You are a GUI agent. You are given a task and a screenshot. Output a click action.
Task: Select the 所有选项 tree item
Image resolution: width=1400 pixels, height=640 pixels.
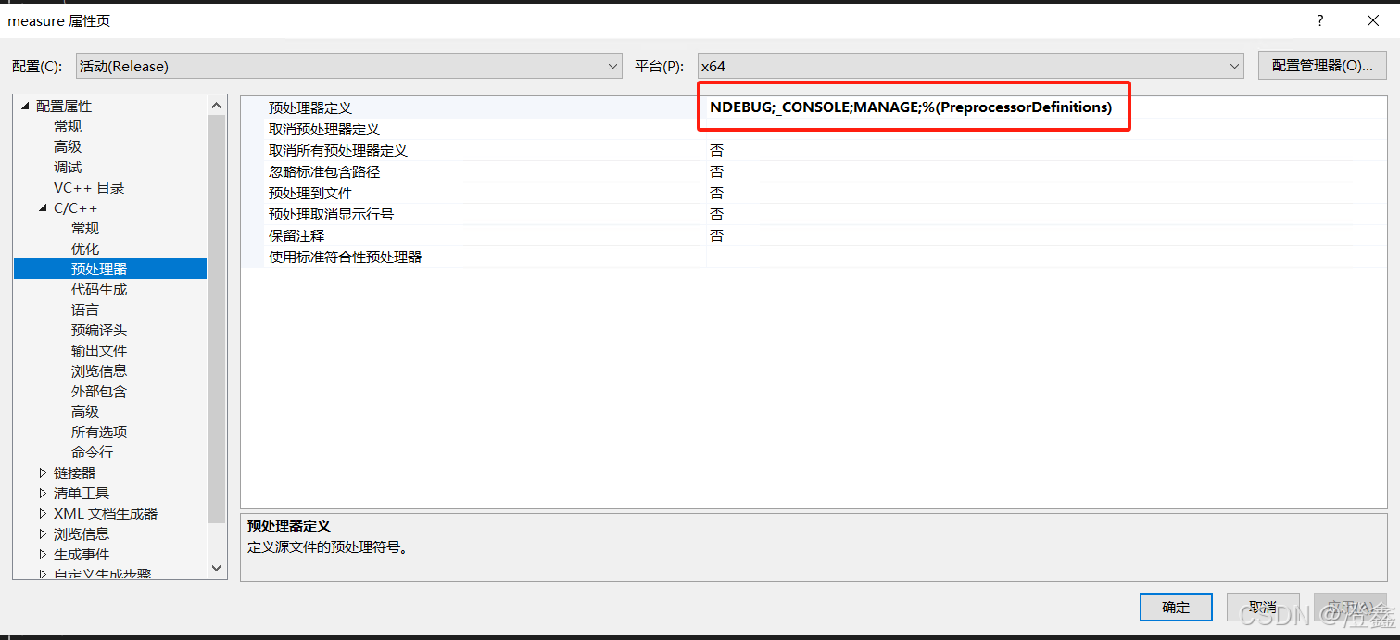99,433
